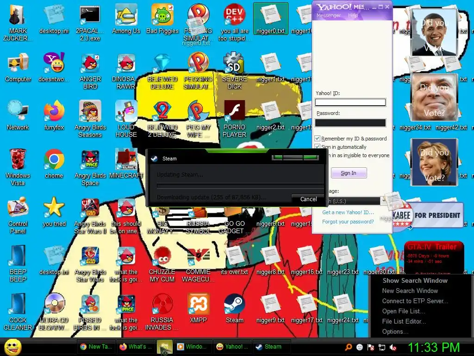Open the Control Panel desktop icon
The image size is (474, 356).
(x=18, y=216)
